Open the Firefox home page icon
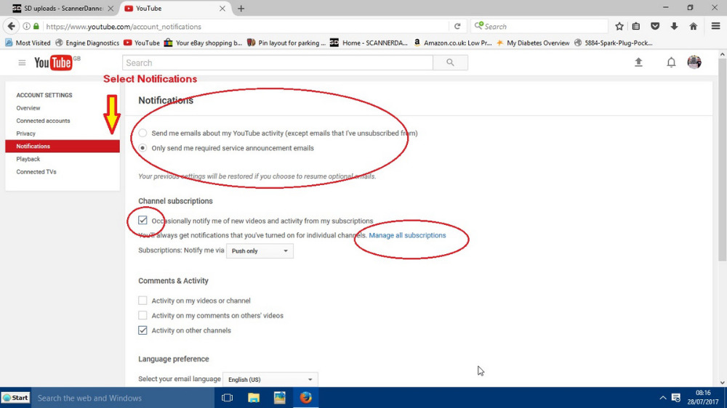 pos(694,26)
